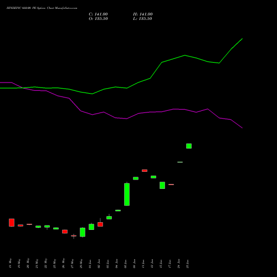Click the HINDZINC PE Options chart title
This screenshot has height=277, width=277.
click(x=42, y=8)
